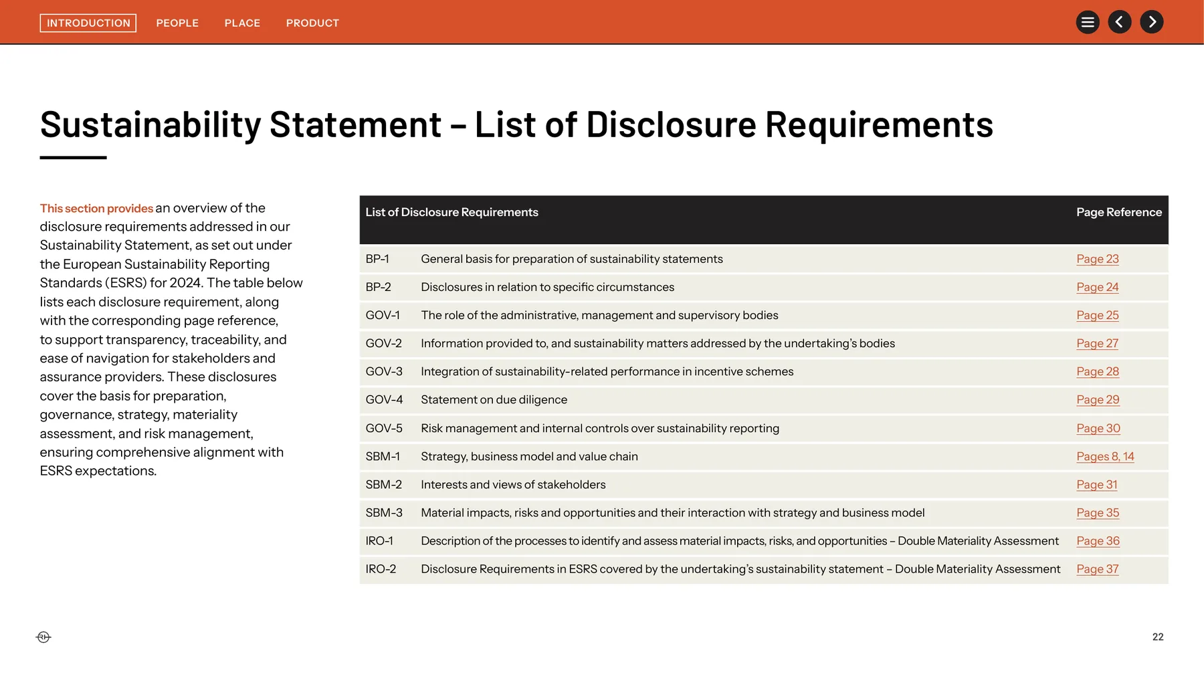1204x677 pixels.
Task: Follow the Page 30 link
Action: pos(1098,428)
